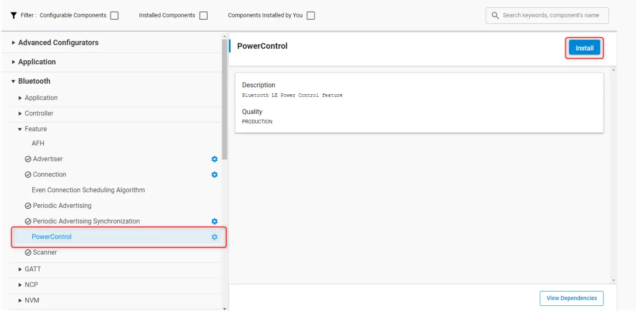636x320 pixels.
Task: Select Even Connection Scheduling Algorithm item
Action: (88, 190)
